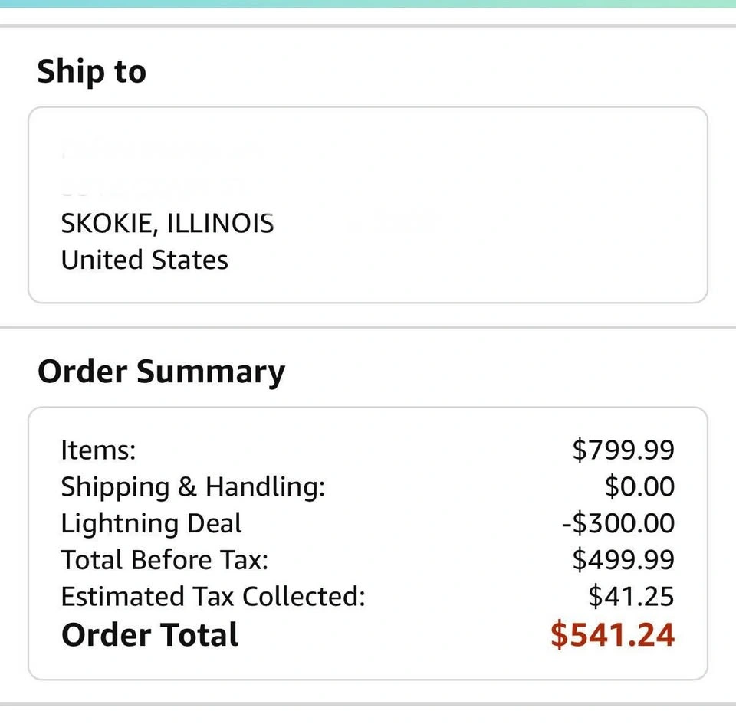Click the $41.25 tax amount

click(631, 597)
